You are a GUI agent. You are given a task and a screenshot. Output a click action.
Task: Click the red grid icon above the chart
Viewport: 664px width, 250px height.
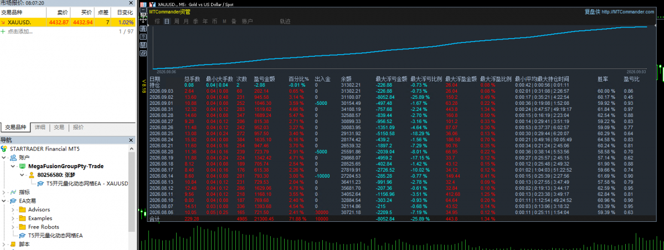(x=143, y=4)
